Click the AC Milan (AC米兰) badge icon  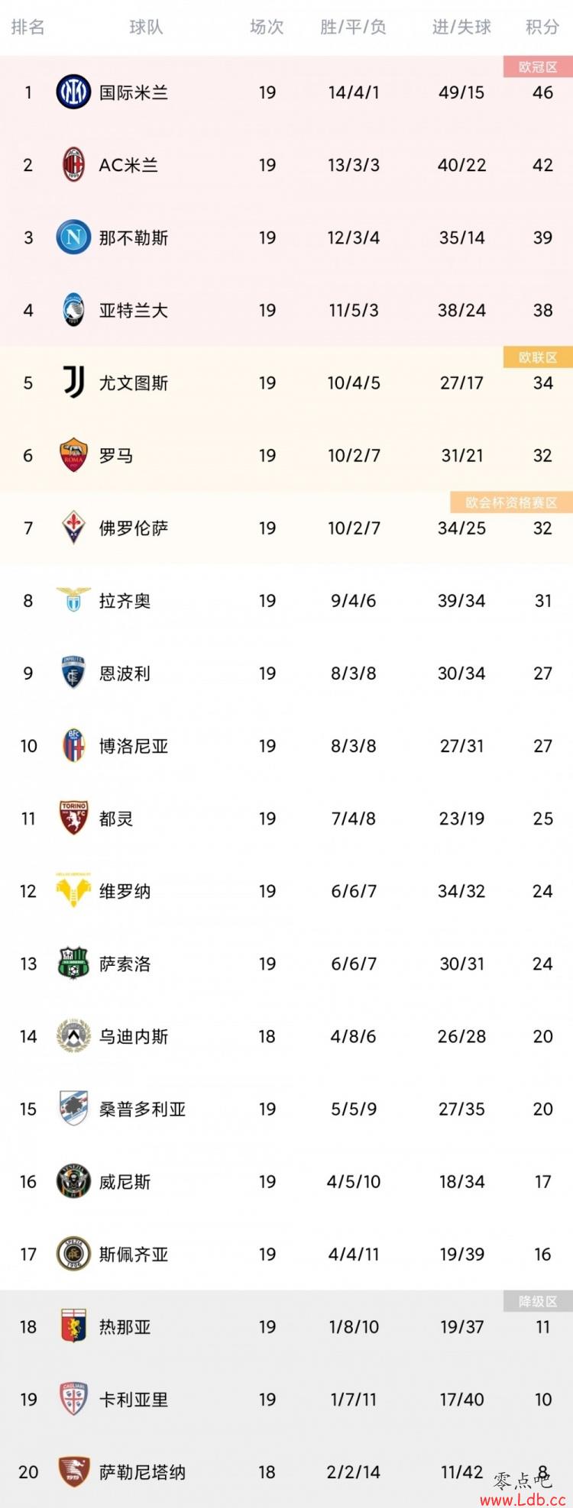coord(73,165)
